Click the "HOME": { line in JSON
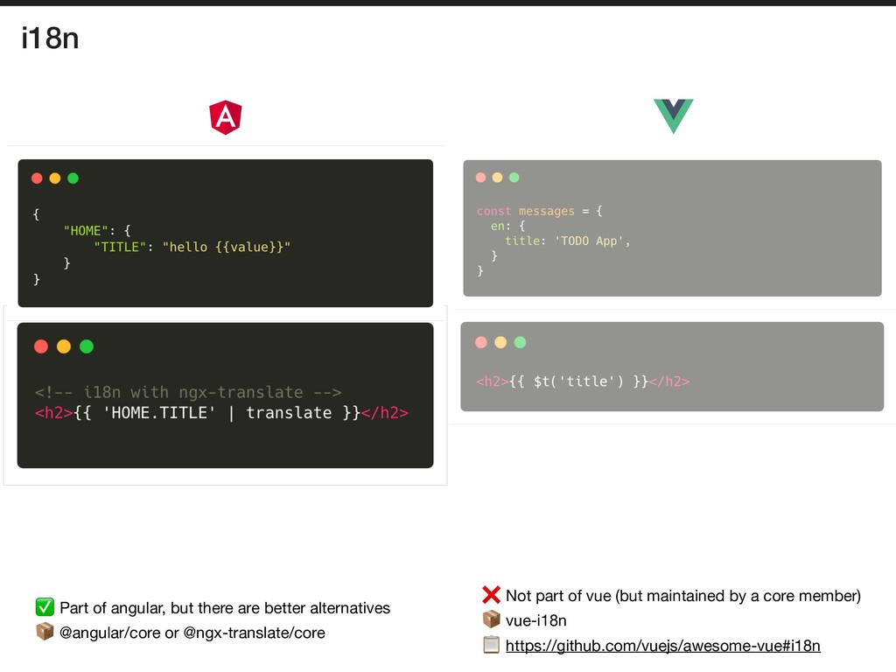 tap(97, 231)
